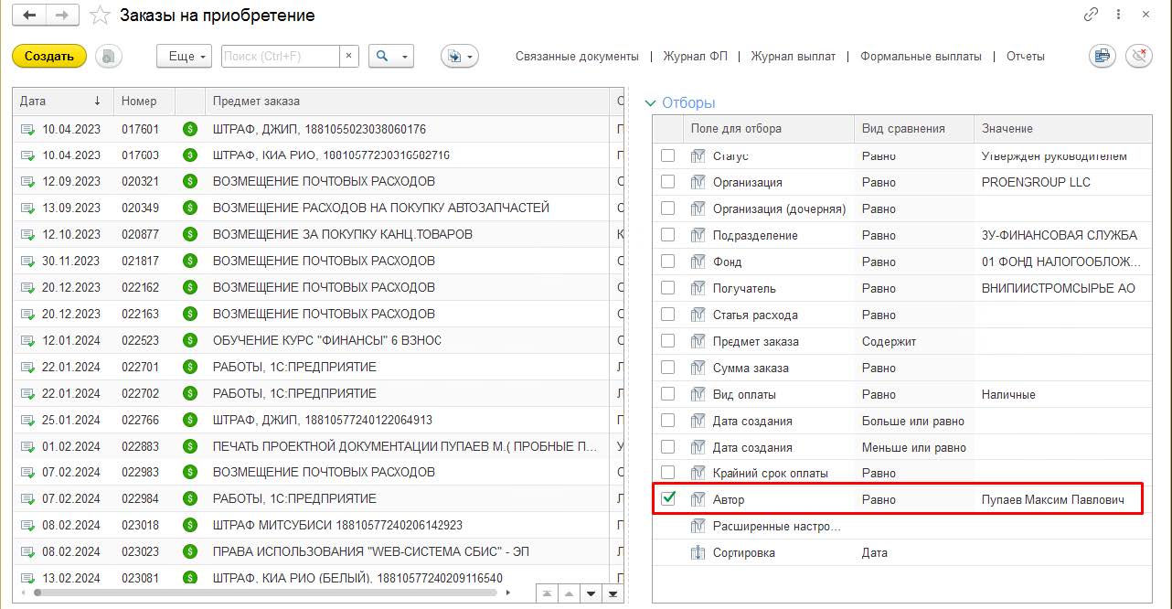
Task: Select the Равно comparison for Статья расхода
Action: click(879, 315)
